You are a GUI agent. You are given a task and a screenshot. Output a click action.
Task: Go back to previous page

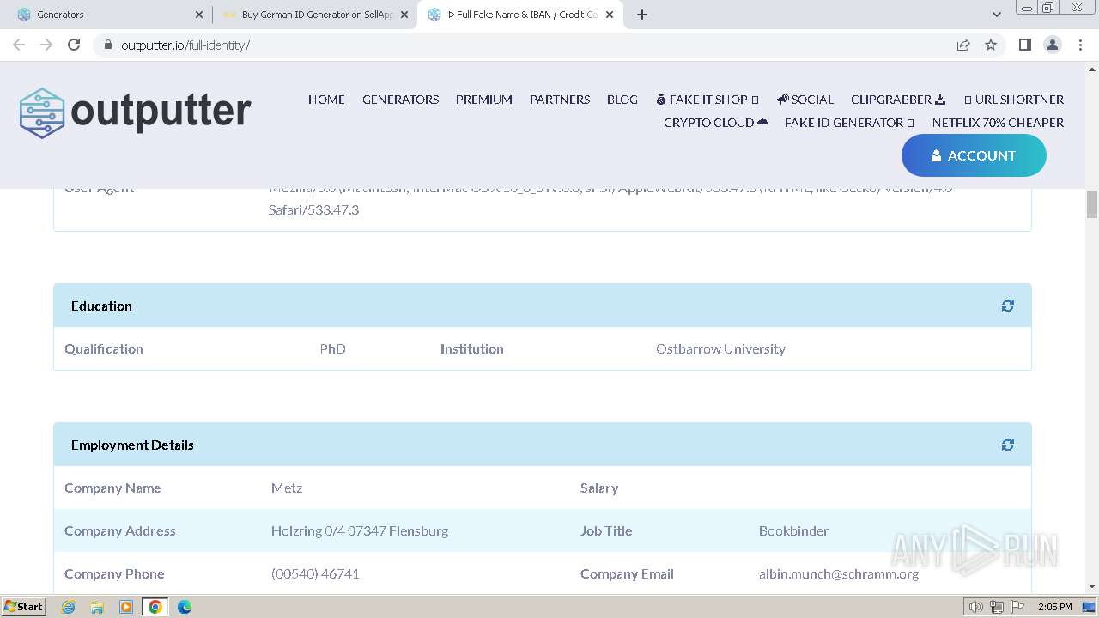19,45
